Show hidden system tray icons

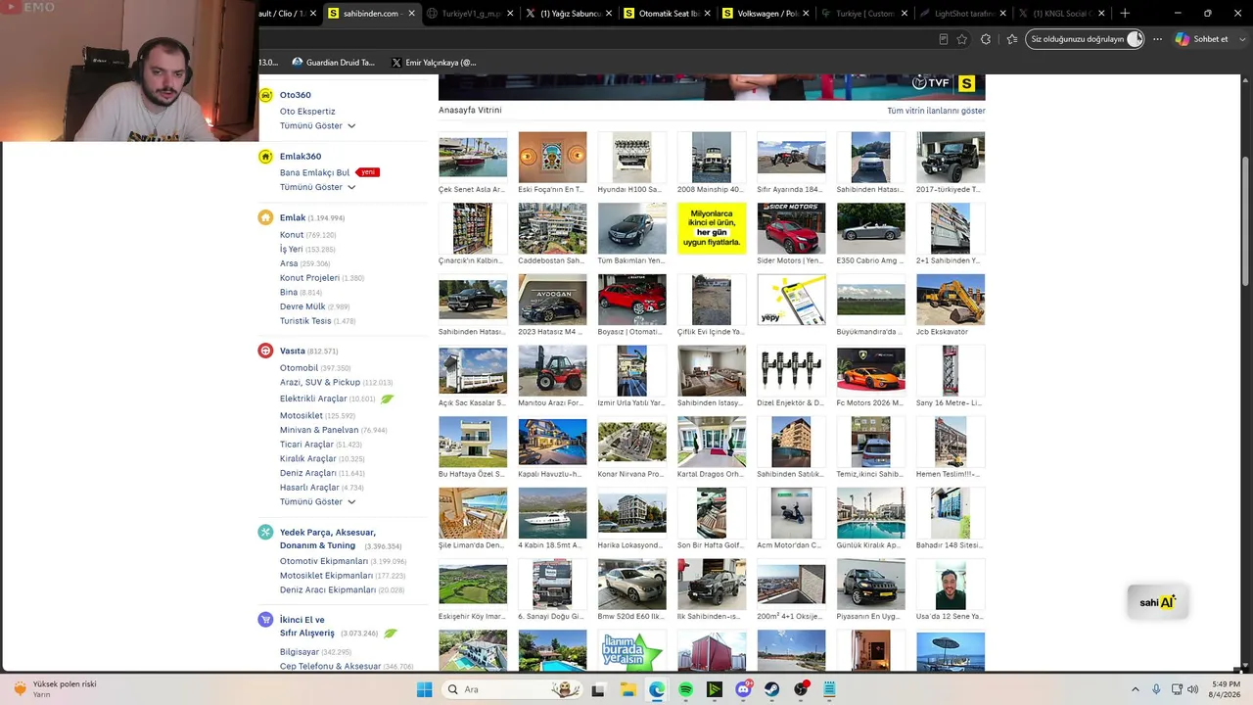coord(1136,689)
